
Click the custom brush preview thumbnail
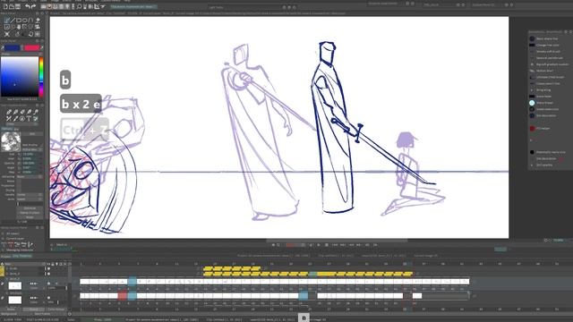11,141
